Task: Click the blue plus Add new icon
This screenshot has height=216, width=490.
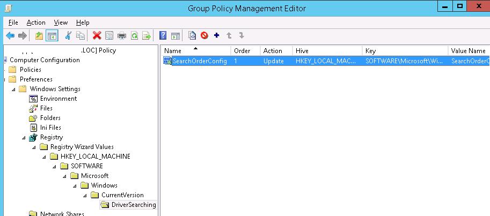Action: (x=217, y=36)
